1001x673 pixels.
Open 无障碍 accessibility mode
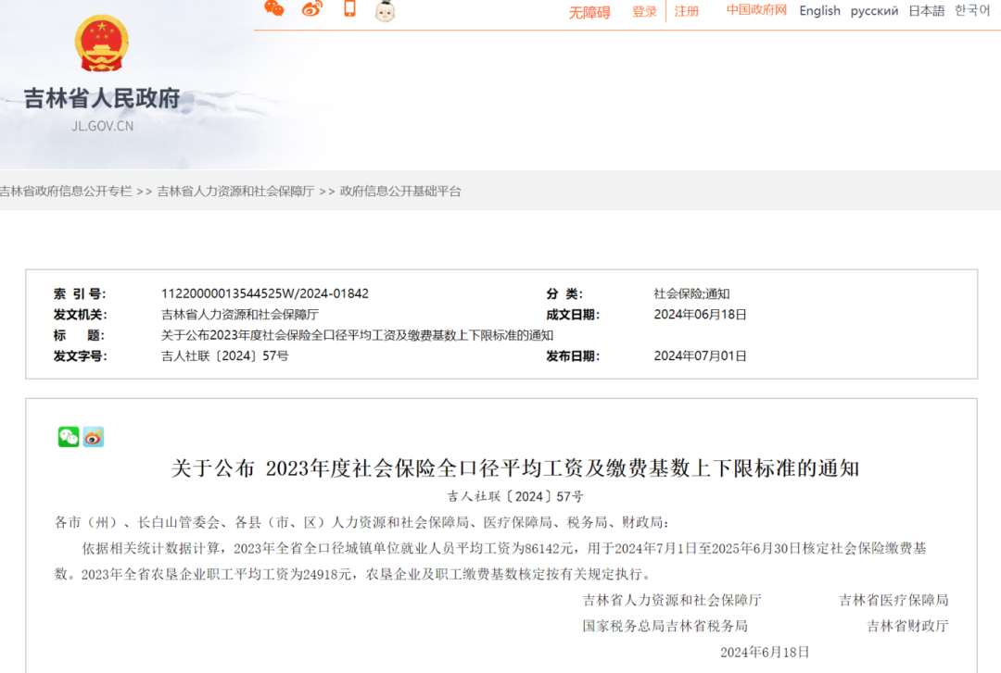tap(589, 12)
